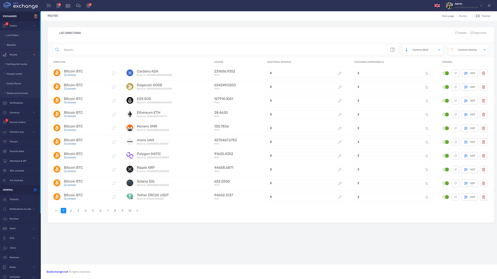Delete the Dogecoin DOGE route via trash icon
This screenshot has width=497, height=279.
coord(483,87)
